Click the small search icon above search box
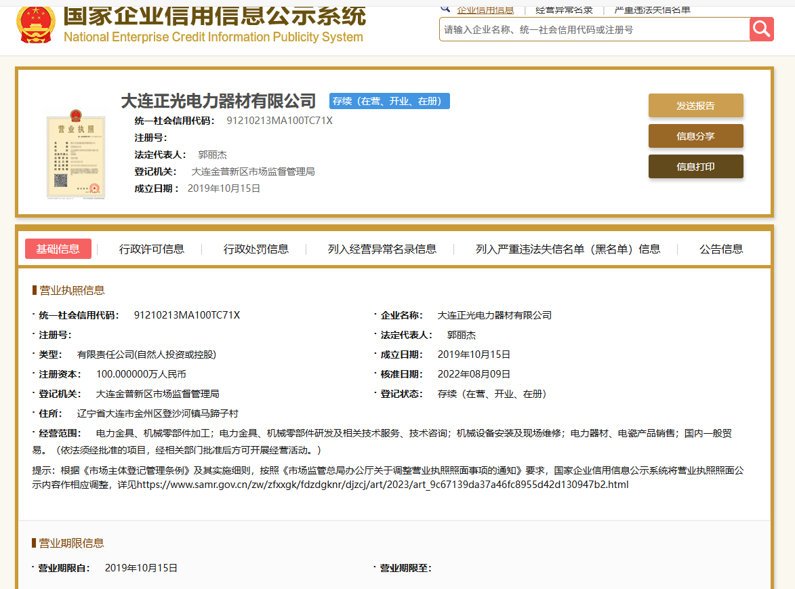This screenshot has height=589, width=795. (445, 8)
